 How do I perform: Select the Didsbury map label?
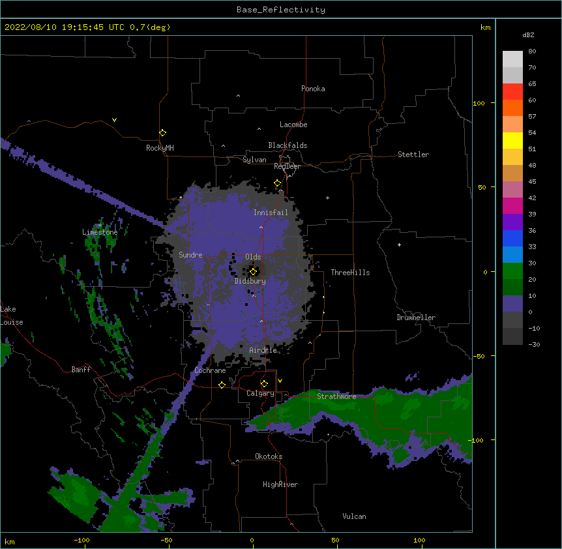(250, 281)
